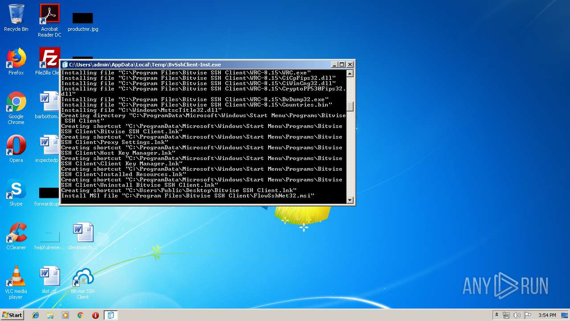
Task: Maximize the BvSshClient-Inst.exe console window
Action: (342, 65)
